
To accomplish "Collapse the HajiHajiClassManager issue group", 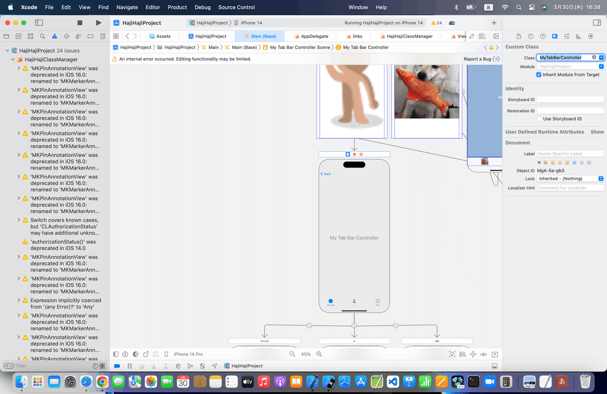I will tap(13, 60).
